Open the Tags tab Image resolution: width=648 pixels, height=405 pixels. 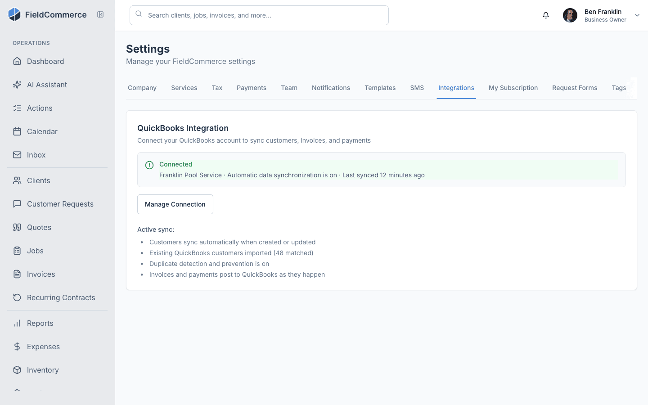point(619,88)
